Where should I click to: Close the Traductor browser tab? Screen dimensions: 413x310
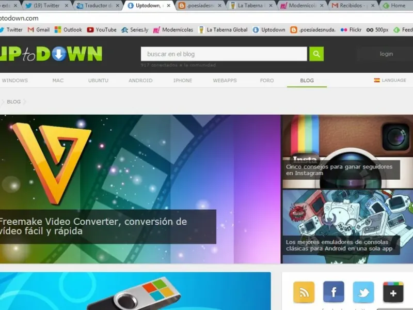click(x=118, y=5)
